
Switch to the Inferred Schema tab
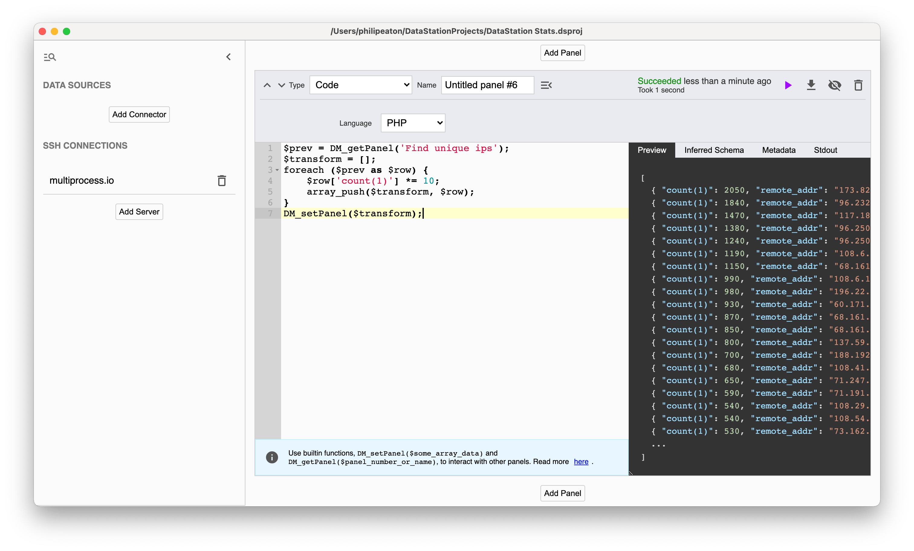click(x=714, y=150)
